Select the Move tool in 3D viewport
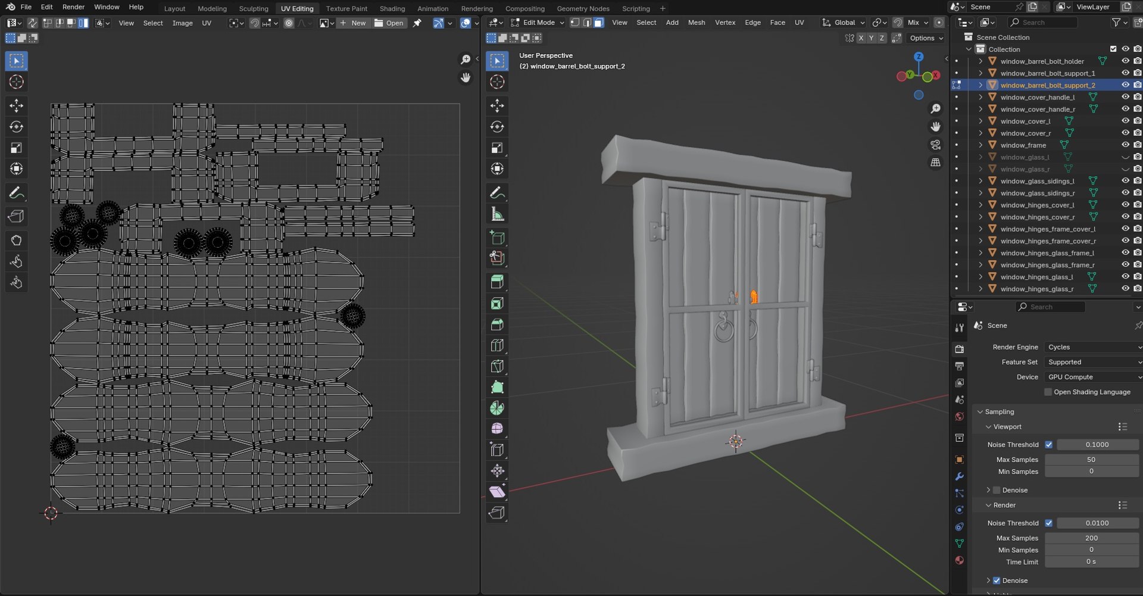 coord(497,105)
